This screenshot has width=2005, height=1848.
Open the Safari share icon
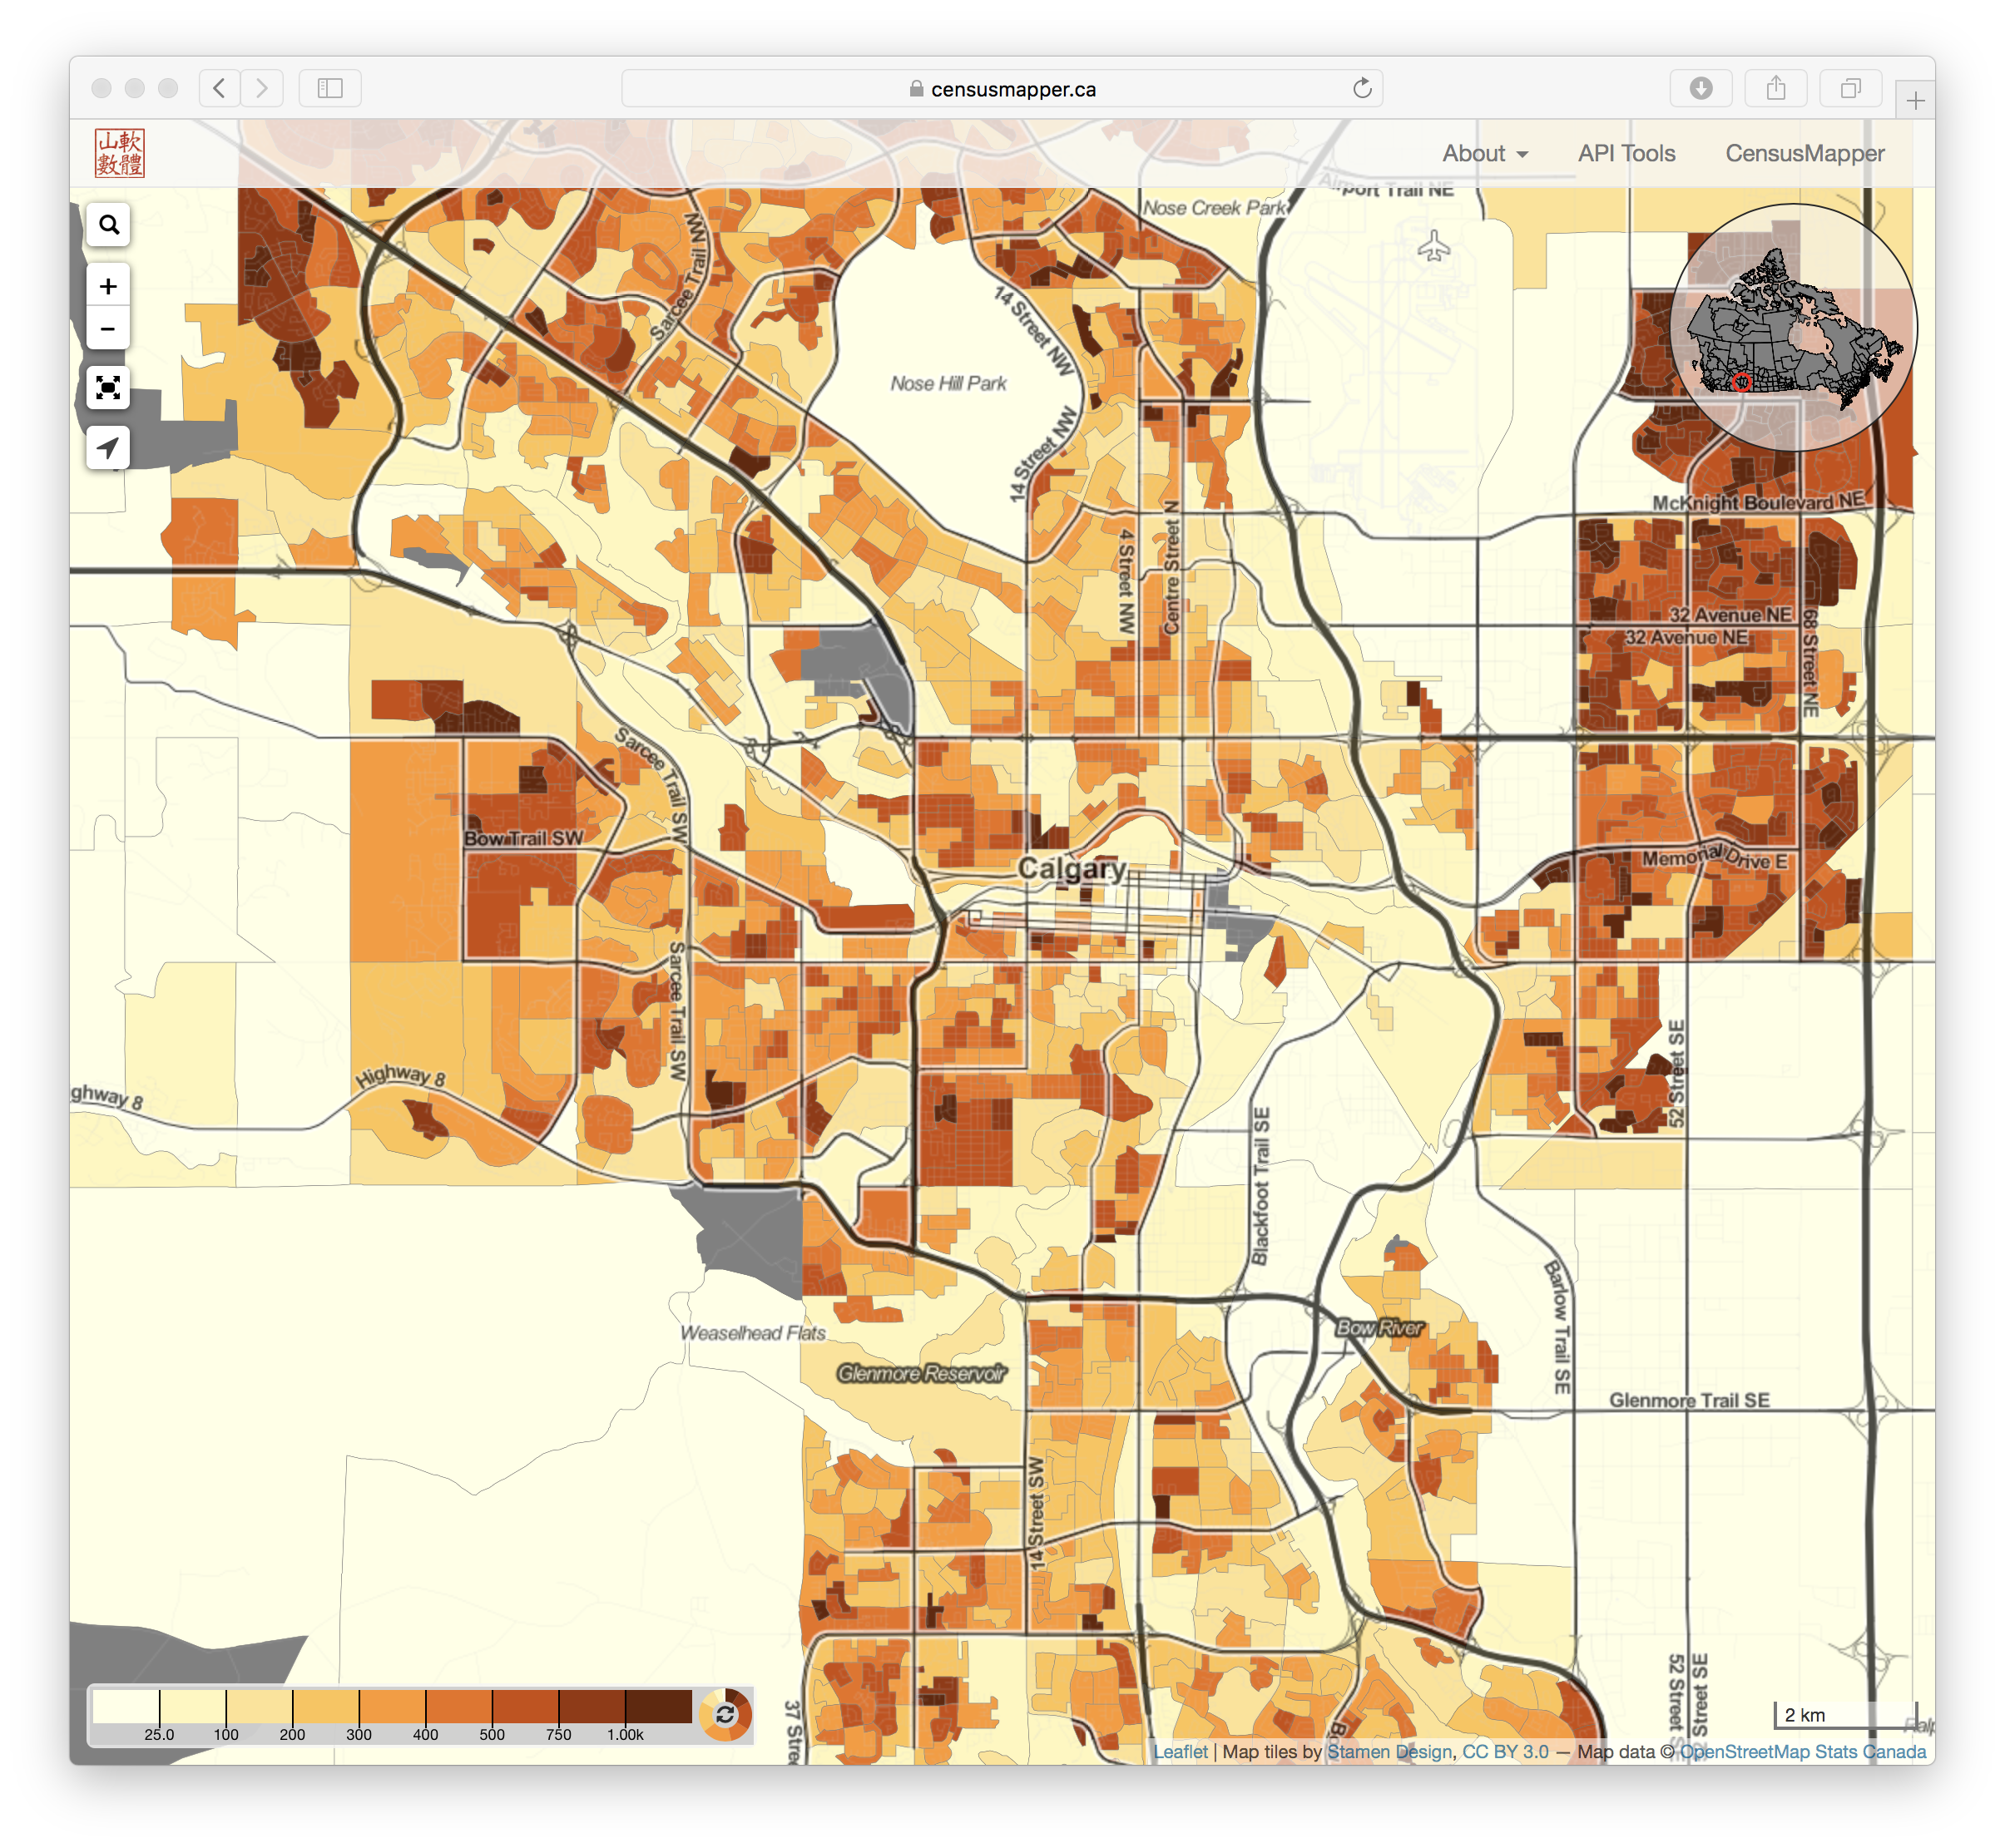[1776, 89]
